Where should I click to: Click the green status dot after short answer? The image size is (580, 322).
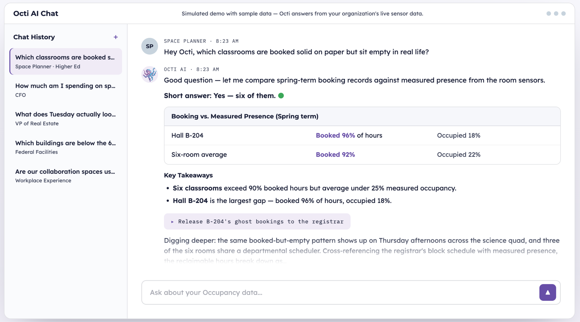[281, 96]
